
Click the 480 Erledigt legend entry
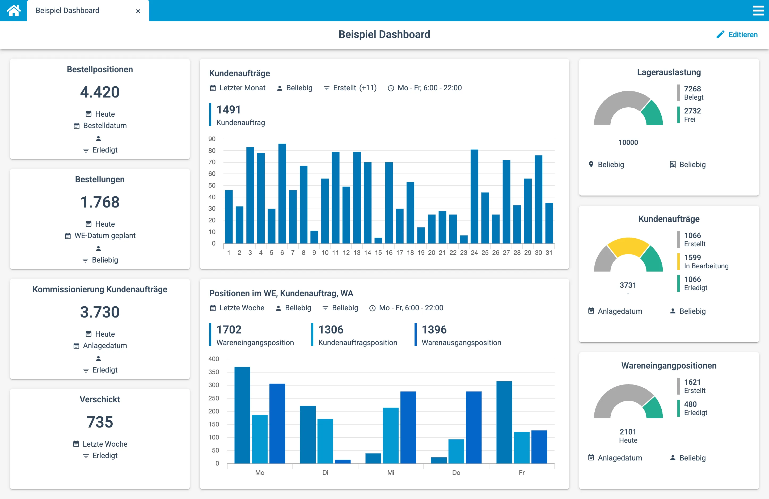click(x=693, y=408)
